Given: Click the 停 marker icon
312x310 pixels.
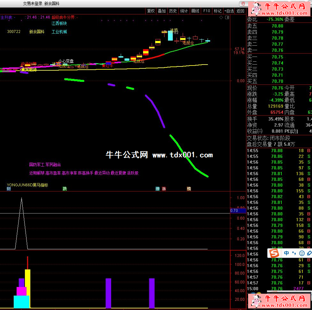Looking at the screenshot, I should point(157,189).
